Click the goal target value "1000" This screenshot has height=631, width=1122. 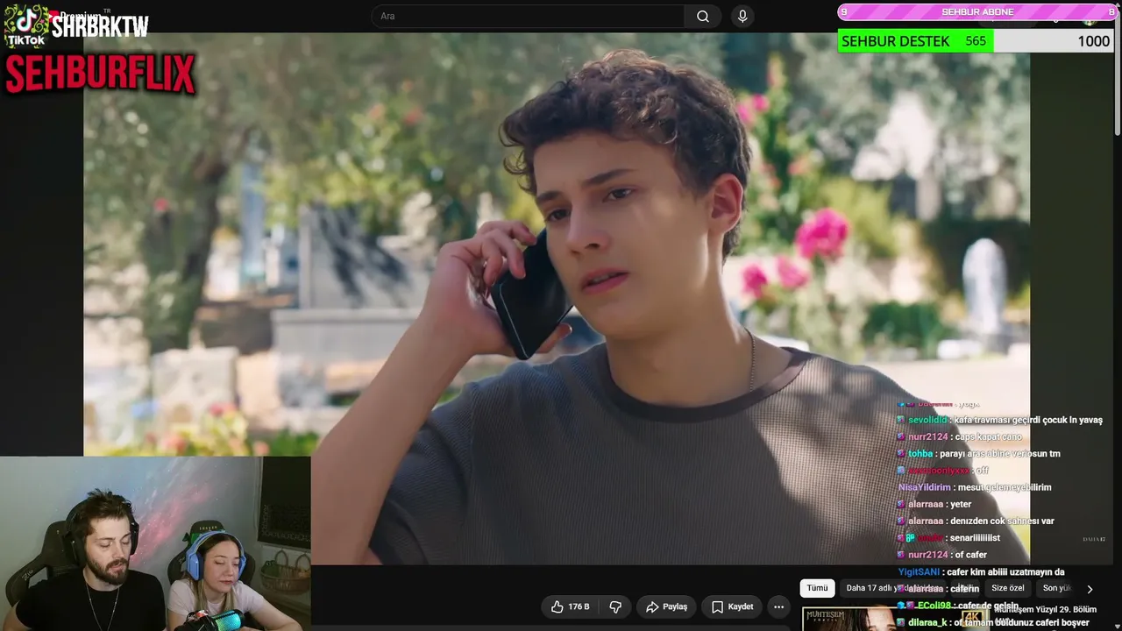click(x=1093, y=41)
